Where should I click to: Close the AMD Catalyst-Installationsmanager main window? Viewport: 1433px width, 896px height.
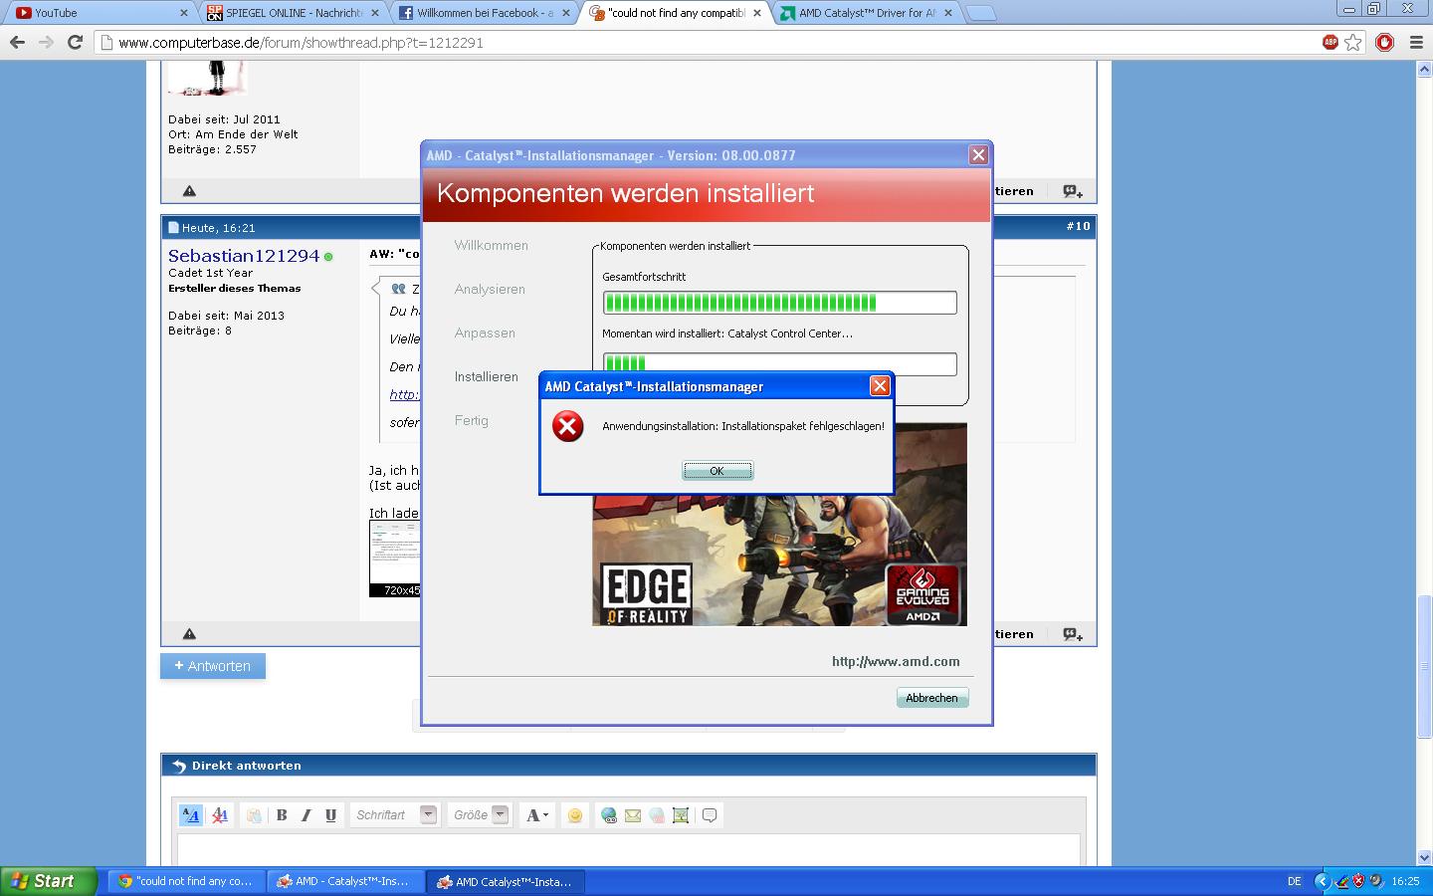pyautogui.click(x=978, y=154)
